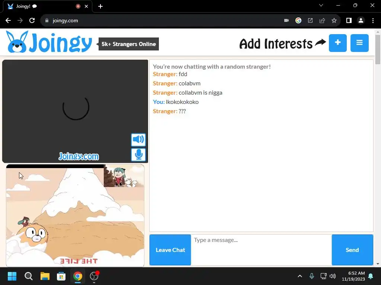Click your own webcam preview
Viewport: 381px width, 285px height.
75,216
